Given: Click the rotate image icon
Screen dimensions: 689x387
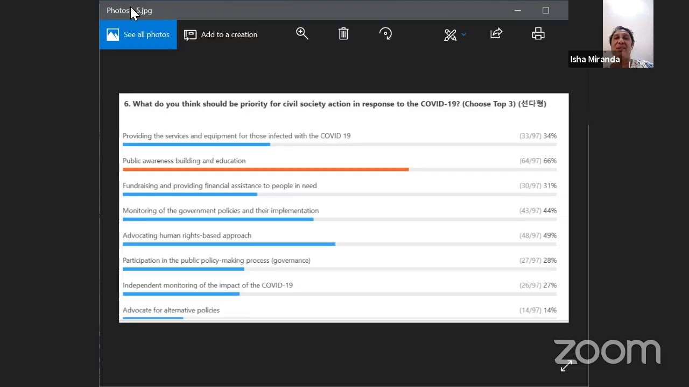Looking at the screenshot, I should point(385,34).
